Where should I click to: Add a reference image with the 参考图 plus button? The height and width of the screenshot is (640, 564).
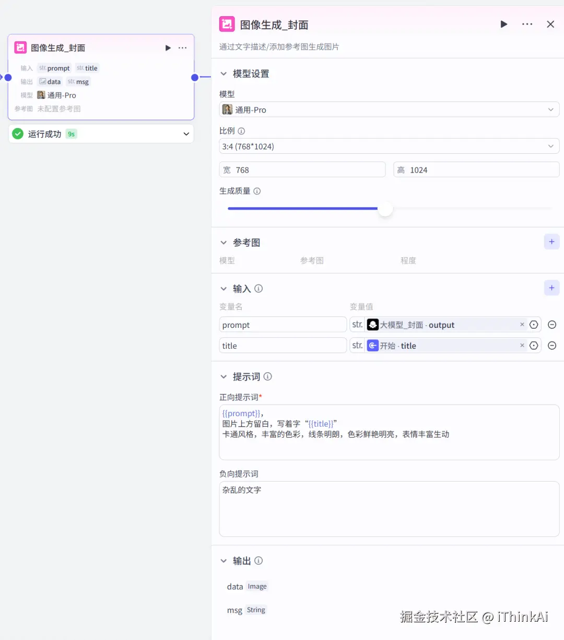pyautogui.click(x=551, y=241)
